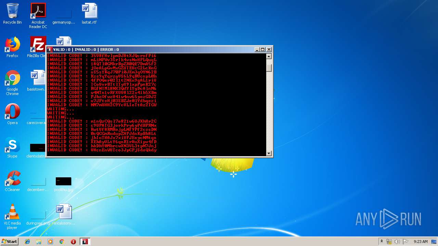The image size is (438, 246).
Task: Open the network tray icon
Action: [x=389, y=242]
